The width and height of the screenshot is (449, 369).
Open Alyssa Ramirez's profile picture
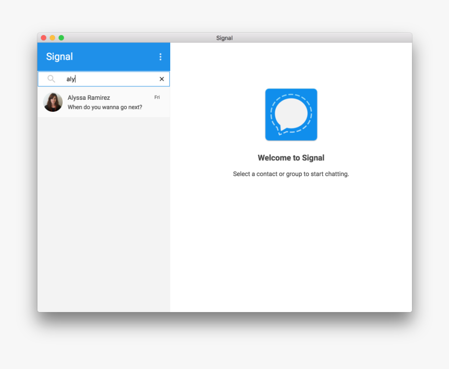click(x=53, y=102)
